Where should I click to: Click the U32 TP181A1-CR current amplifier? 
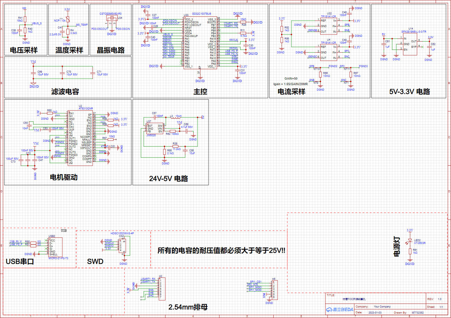(328, 26)
